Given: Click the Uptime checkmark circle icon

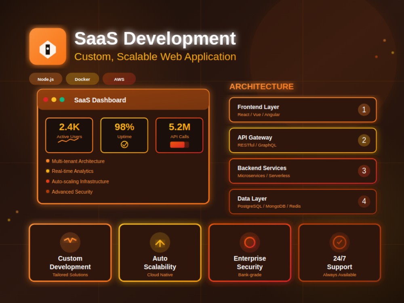Looking at the screenshot, I should pyautogui.click(x=124, y=145).
